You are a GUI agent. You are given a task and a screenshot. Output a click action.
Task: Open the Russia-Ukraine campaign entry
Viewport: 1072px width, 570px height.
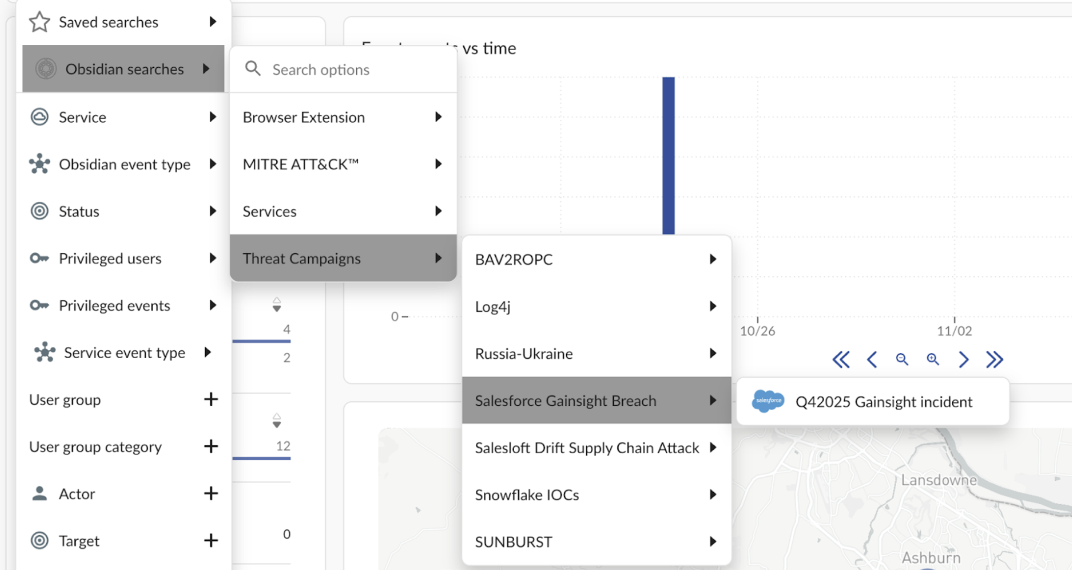596,353
